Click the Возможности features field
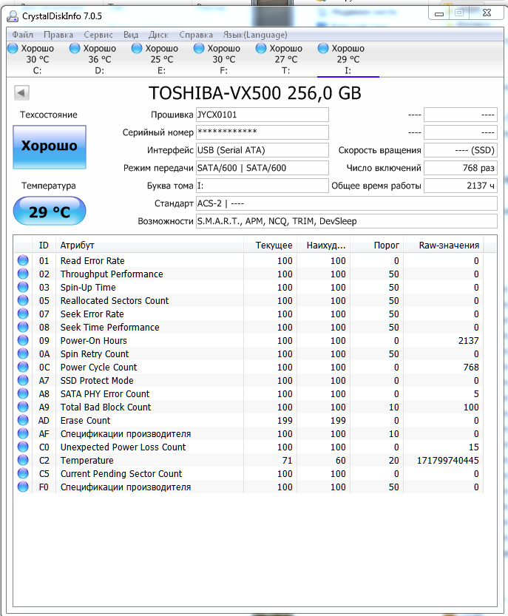 (347, 221)
